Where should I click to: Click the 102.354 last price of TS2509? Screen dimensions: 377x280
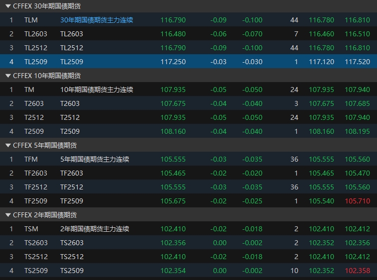pyautogui.click(x=173, y=271)
